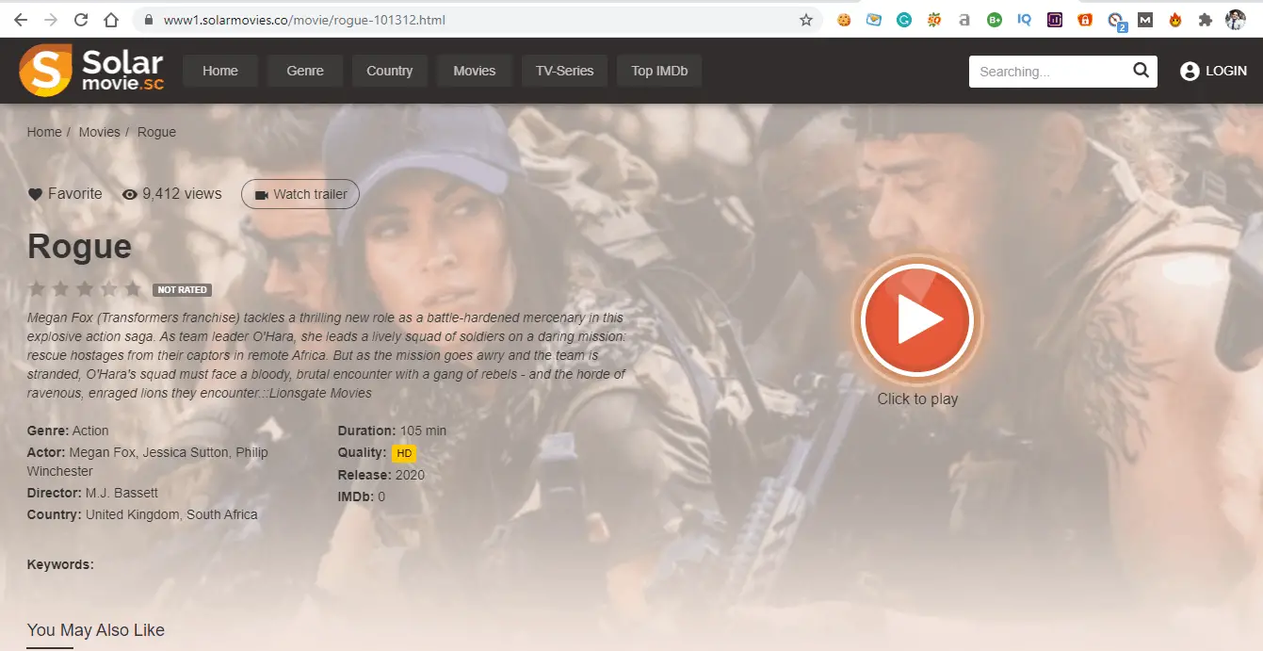Open the Grammarly extension icon
The image size is (1263, 651).
[904, 20]
